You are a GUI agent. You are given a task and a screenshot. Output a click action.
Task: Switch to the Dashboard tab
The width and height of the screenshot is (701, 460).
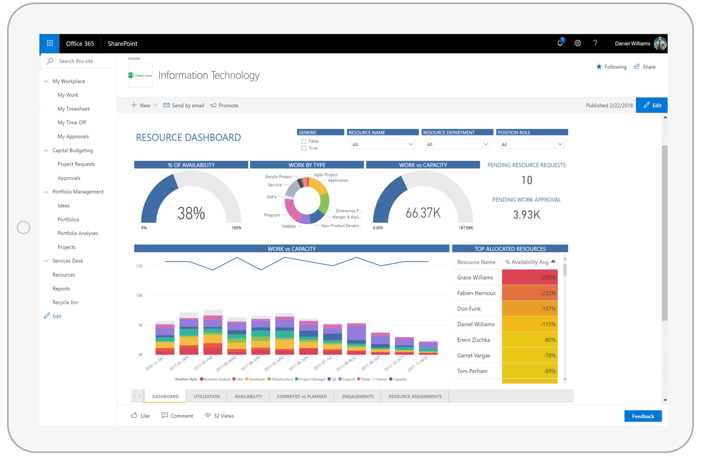pyautogui.click(x=165, y=396)
